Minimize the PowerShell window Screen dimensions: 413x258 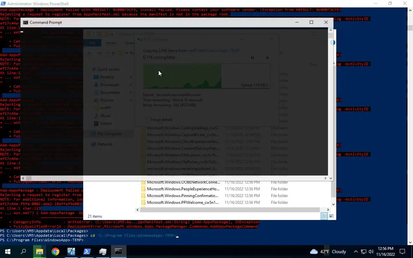(375, 4)
